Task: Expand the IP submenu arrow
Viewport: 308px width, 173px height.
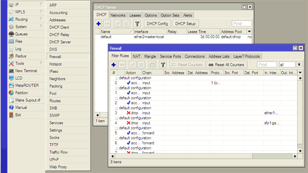Action: pos(41,4)
